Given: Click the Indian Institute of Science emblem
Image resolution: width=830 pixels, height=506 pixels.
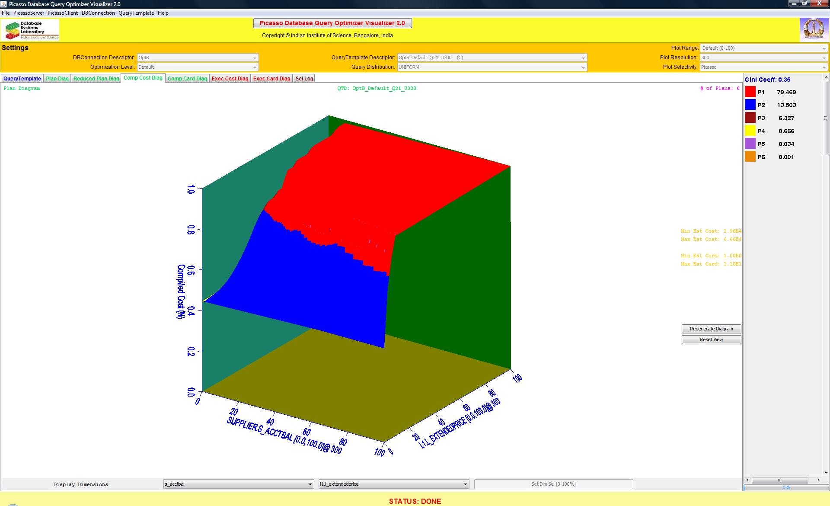Looking at the screenshot, I should coord(814,29).
